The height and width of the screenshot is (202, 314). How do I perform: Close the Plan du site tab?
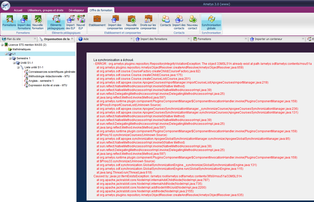[35, 38]
